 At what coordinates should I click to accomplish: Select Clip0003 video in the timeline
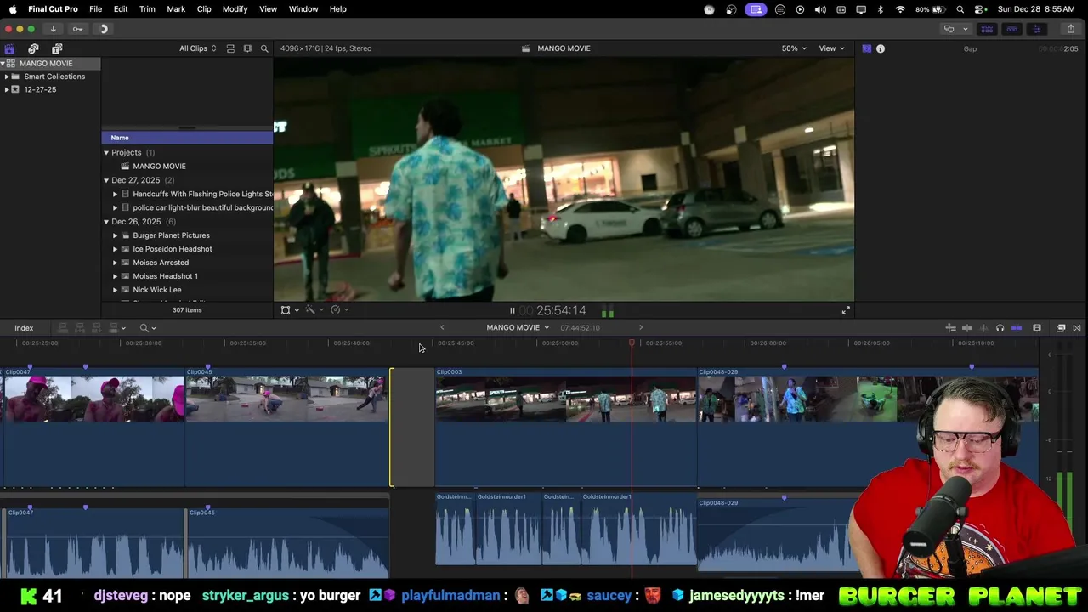[x=566, y=428]
